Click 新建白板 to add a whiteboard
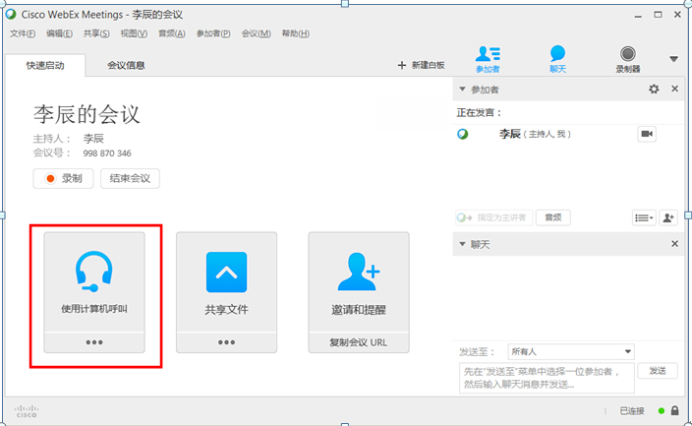Image resolution: width=692 pixels, height=426 pixels. (x=422, y=65)
